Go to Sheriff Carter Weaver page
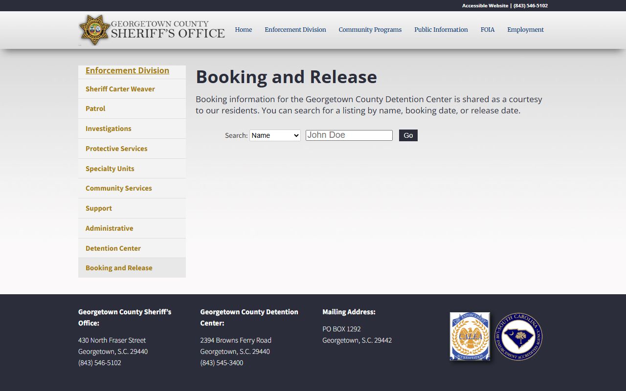Screen dimensions: 626x391 click(132, 89)
